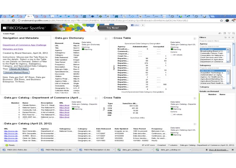Open the collaboration people icon in Spotfire toolbar

[220, 33]
